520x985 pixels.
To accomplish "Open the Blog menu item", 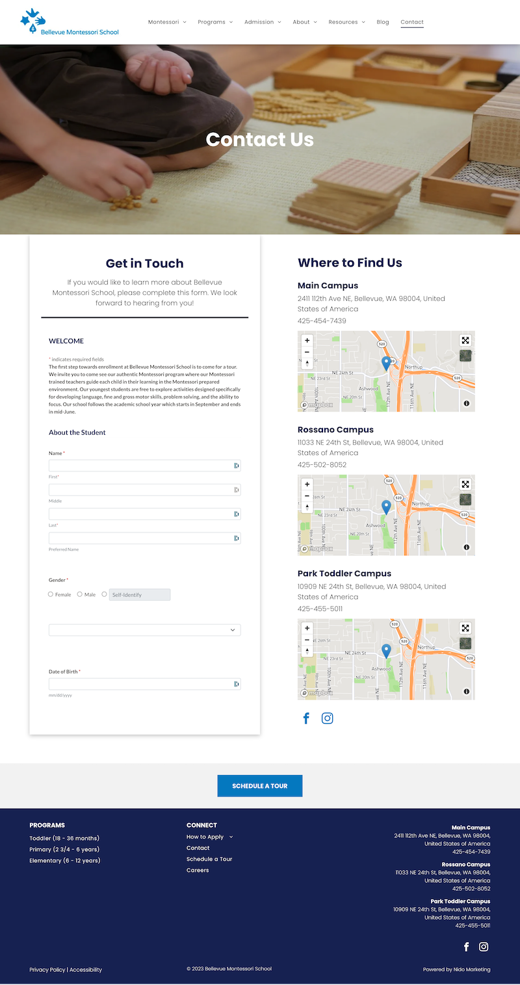I will (x=383, y=22).
